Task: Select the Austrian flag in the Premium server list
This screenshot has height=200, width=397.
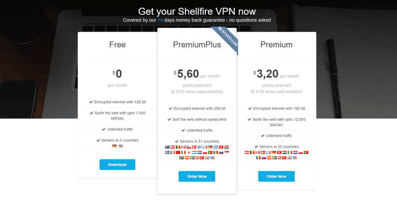Action: tap(247, 152)
